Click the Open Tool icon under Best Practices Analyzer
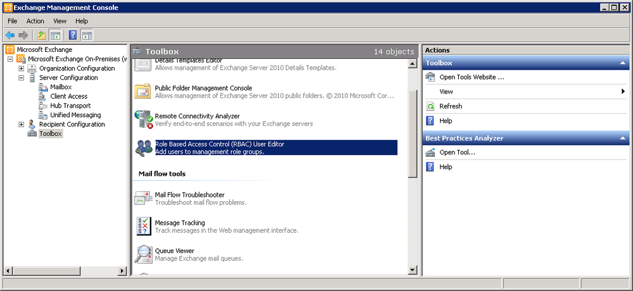The image size is (633, 291). click(x=430, y=152)
